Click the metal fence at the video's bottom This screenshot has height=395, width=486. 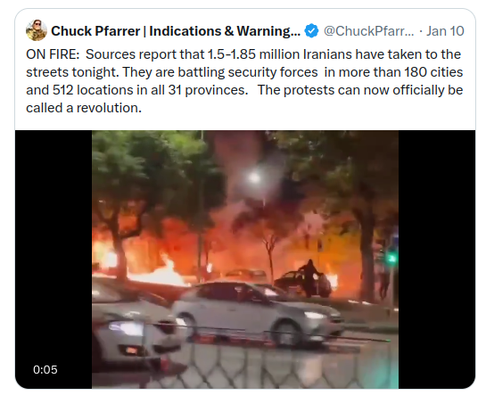(x=245, y=363)
